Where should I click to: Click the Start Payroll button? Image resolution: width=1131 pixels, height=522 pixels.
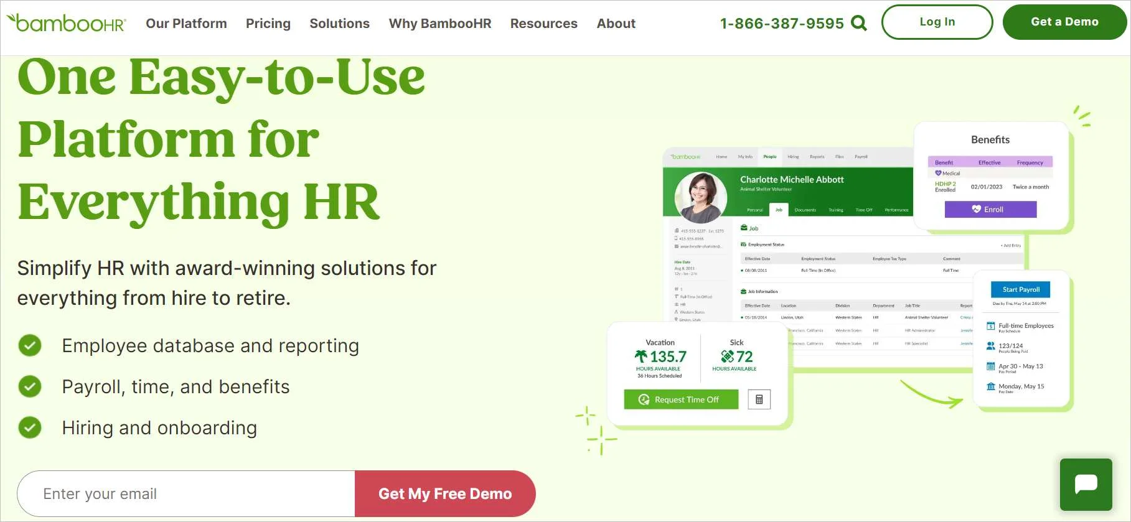[1021, 289]
